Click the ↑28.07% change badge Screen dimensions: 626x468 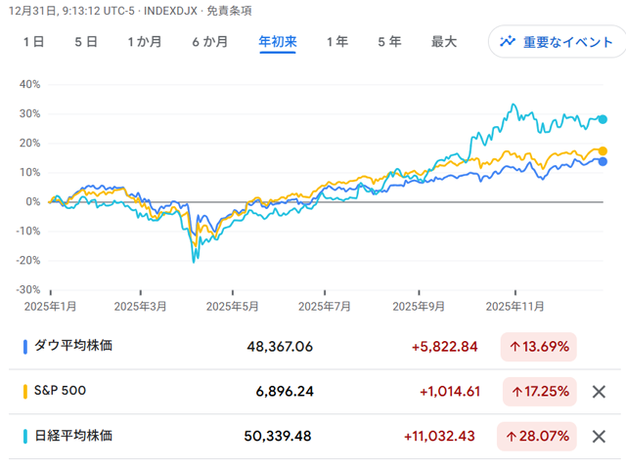538,436
